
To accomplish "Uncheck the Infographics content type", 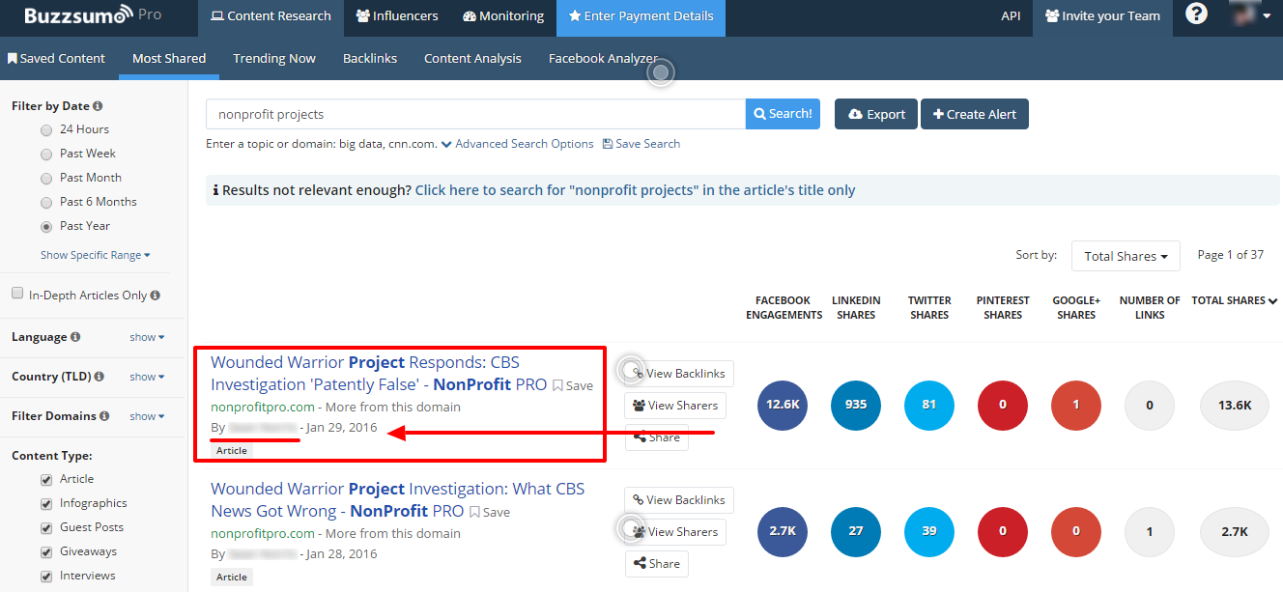I will pos(46,503).
